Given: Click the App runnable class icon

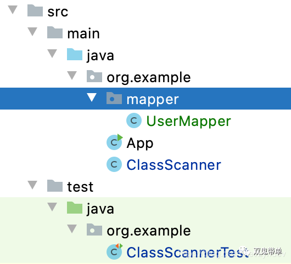Looking at the screenshot, I should (115, 142).
